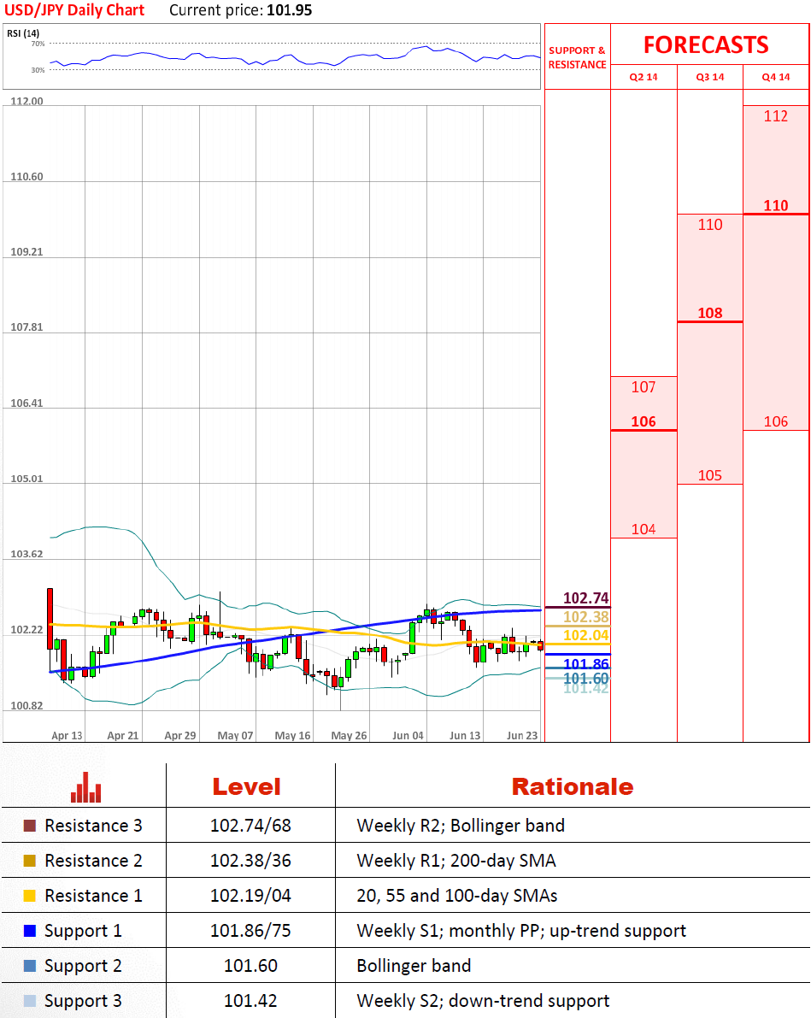Click the FORECASTS heading

click(706, 44)
